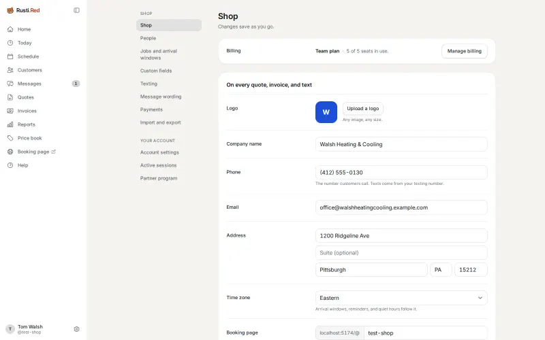Viewport: 545px width, 340px height.
Task: Open the Texting settings section
Action: coord(168,84)
